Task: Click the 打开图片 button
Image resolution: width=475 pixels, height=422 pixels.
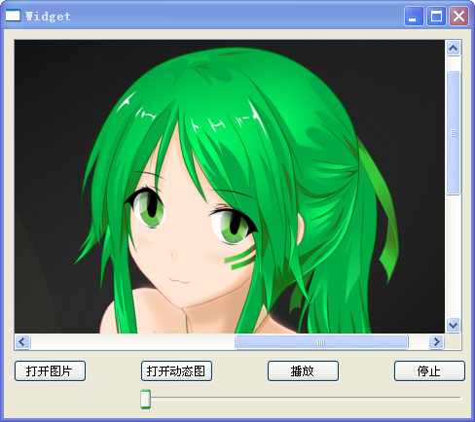Action: coord(50,371)
